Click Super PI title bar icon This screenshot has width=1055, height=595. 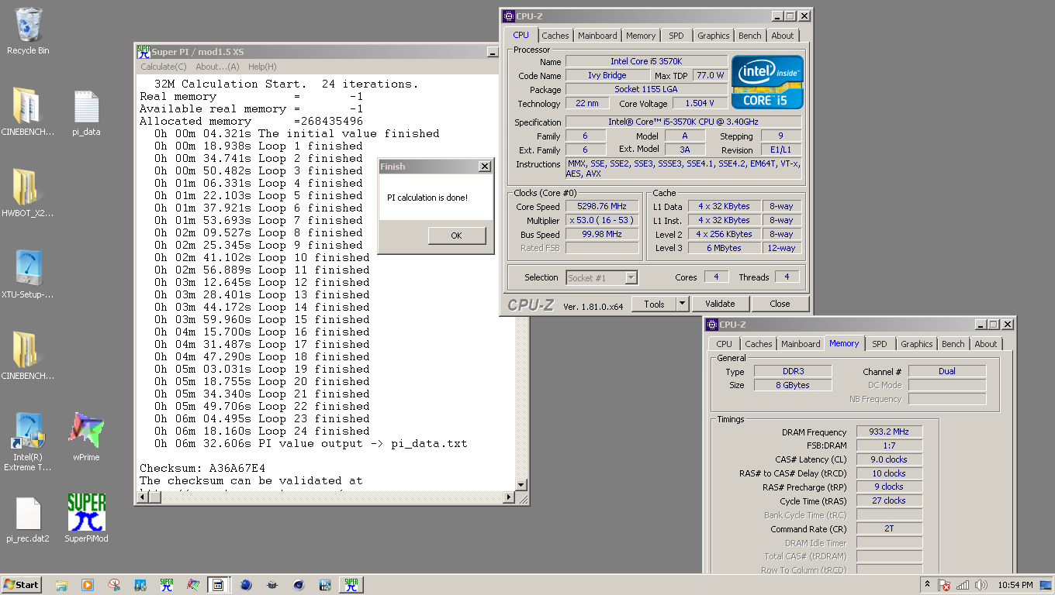coord(144,51)
